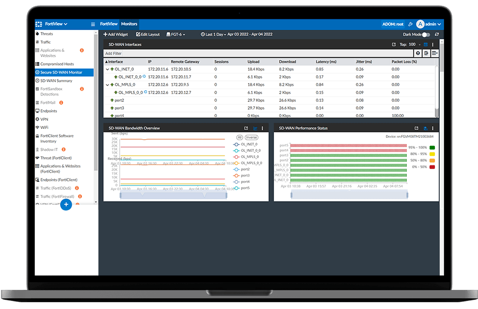
Task: Click the Add Widget button
Action: [x=116, y=34]
